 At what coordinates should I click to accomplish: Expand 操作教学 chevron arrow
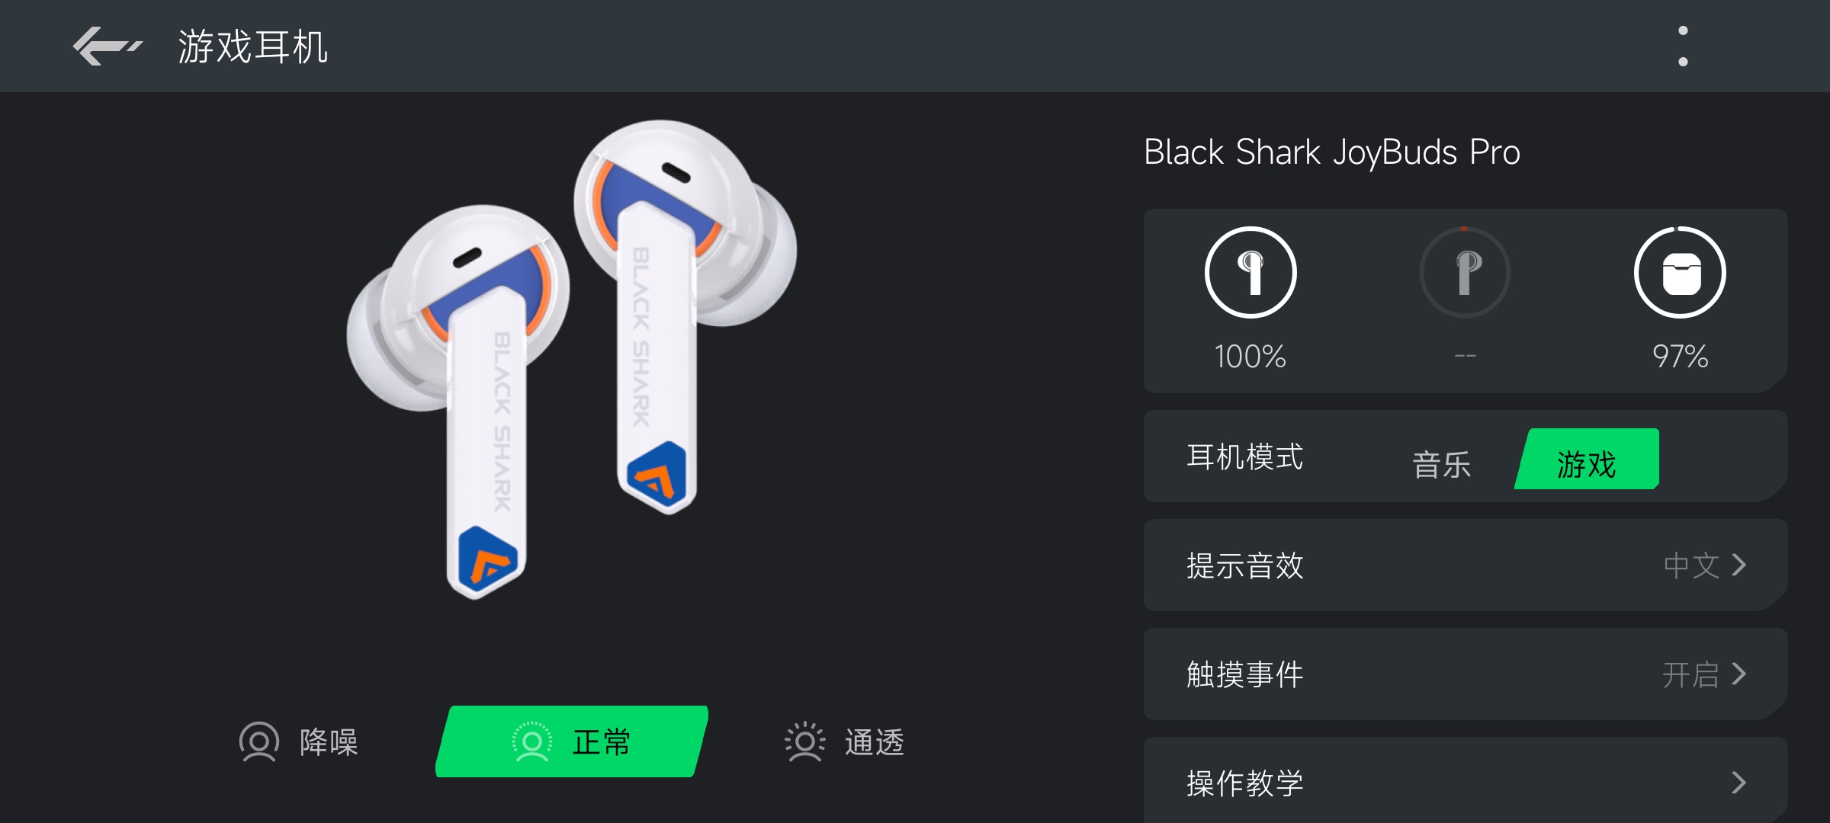1739,783
